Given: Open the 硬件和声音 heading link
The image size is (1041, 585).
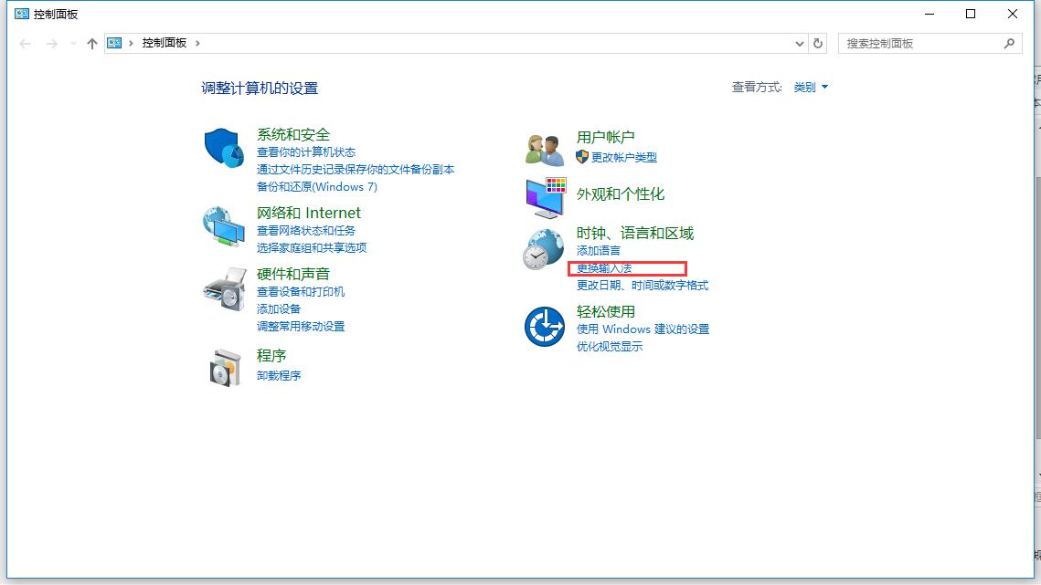Looking at the screenshot, I should (293, 274).
